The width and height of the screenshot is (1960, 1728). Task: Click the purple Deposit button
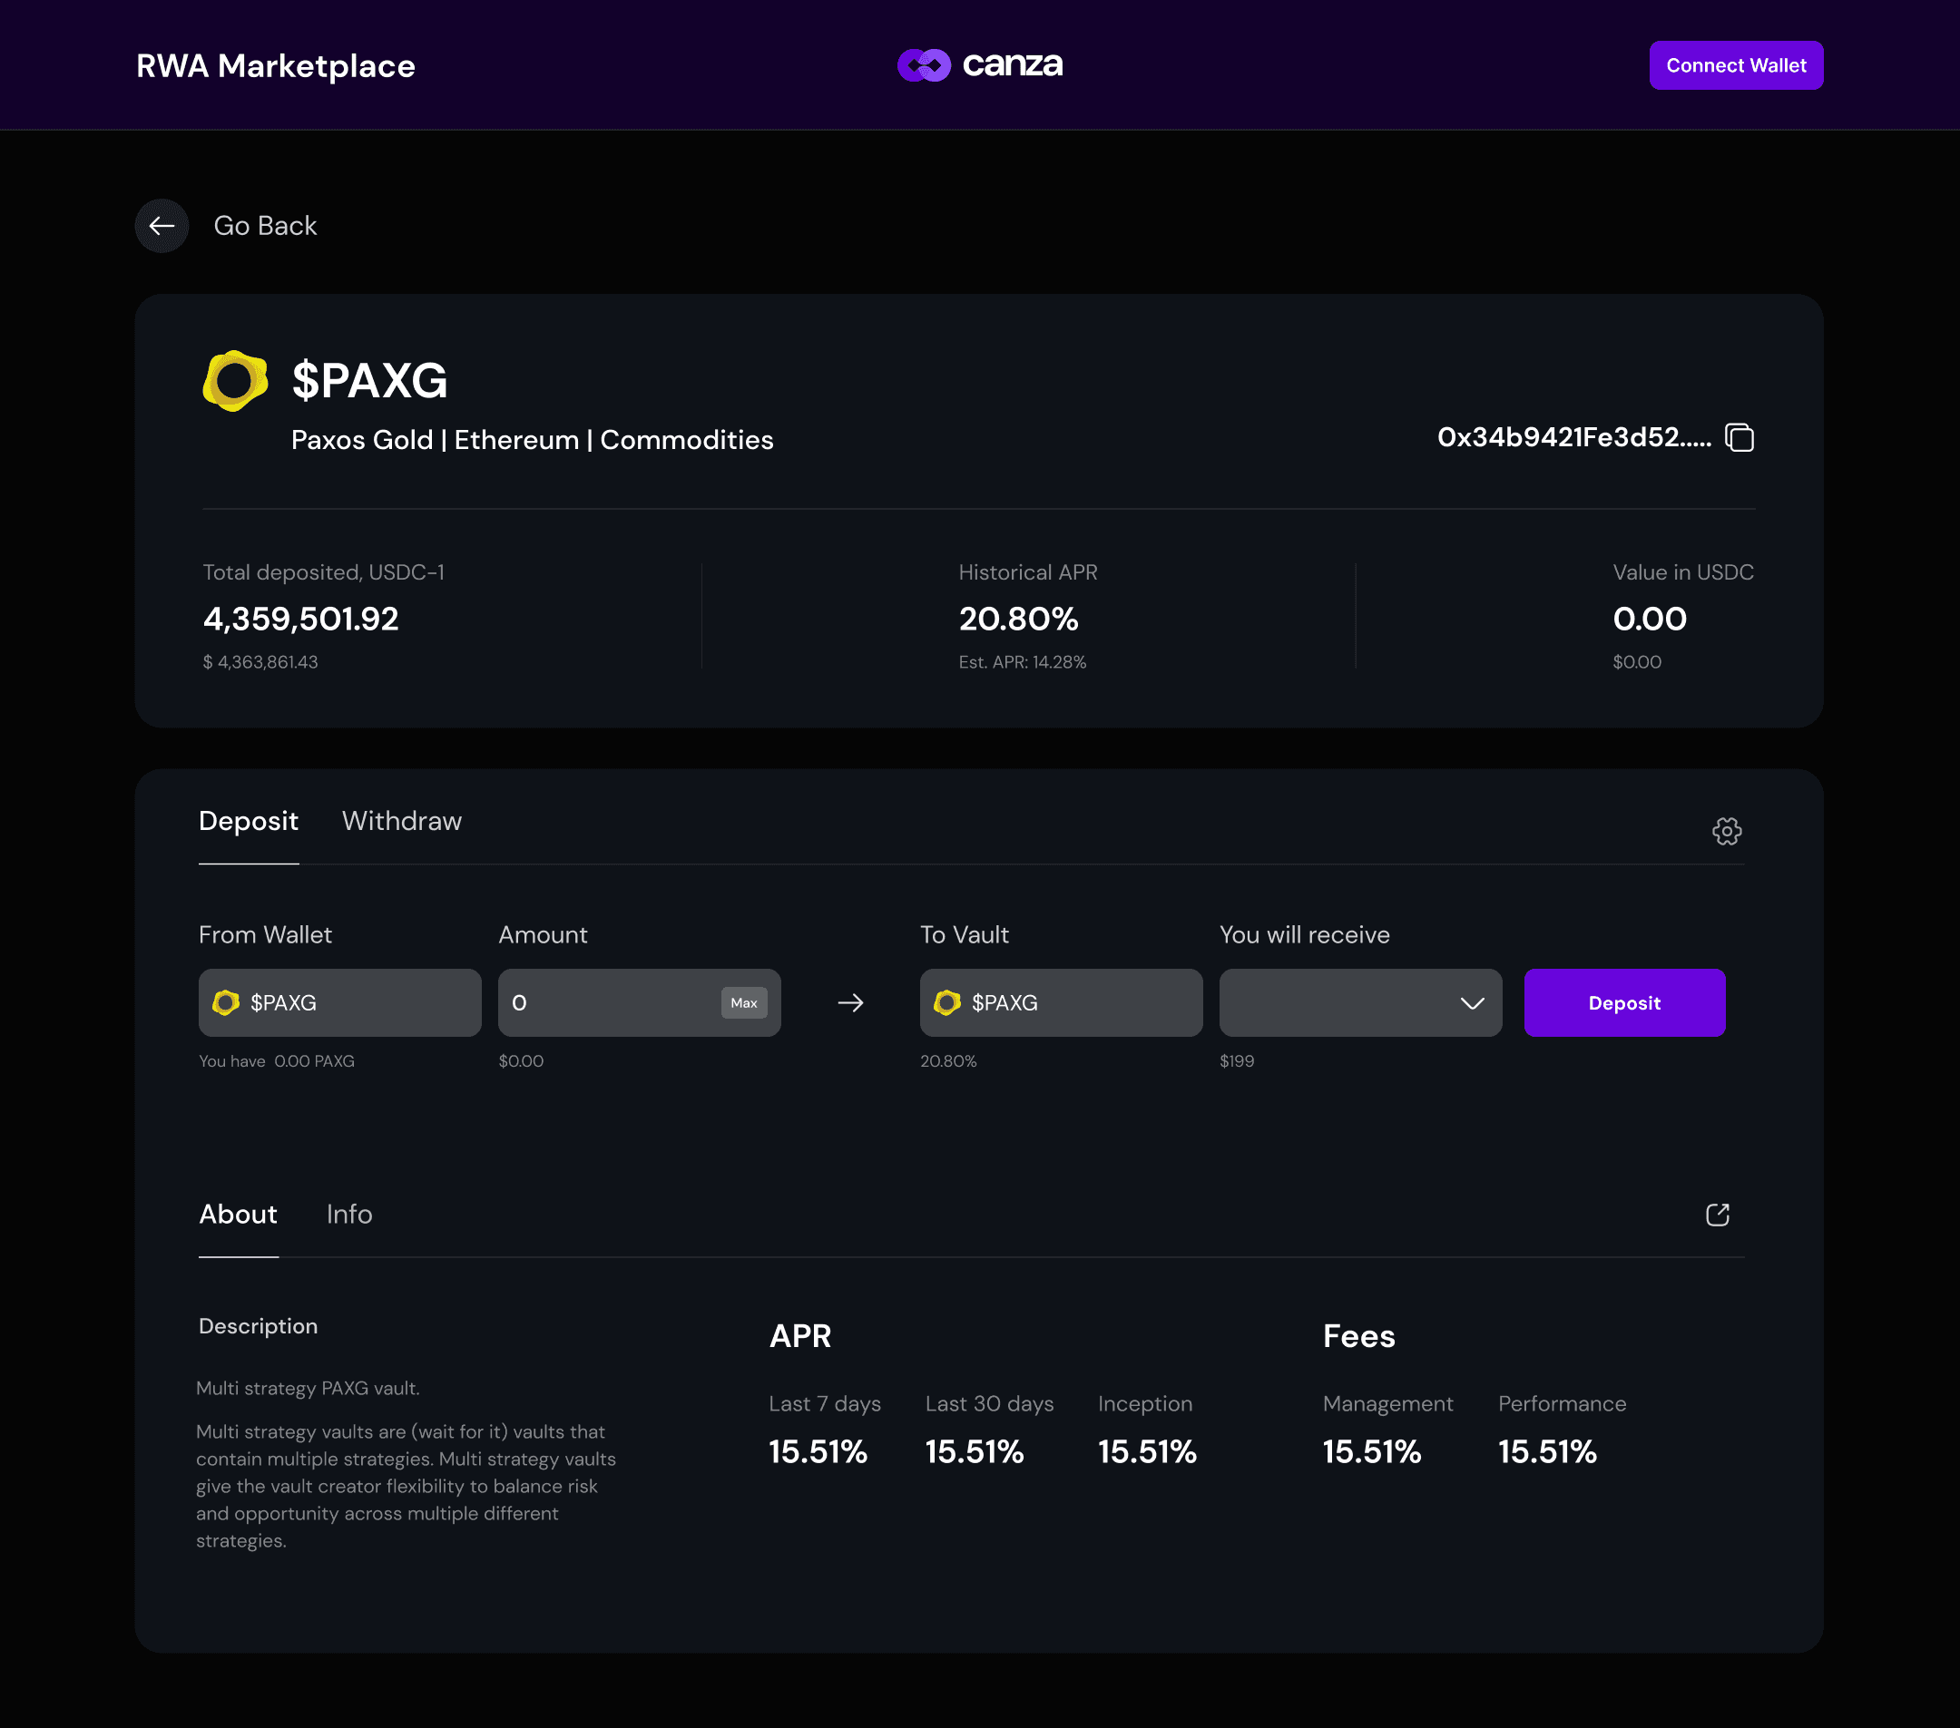coord(1623,1002)
